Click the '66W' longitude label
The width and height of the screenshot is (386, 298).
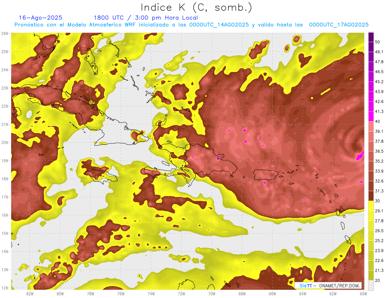272,294
